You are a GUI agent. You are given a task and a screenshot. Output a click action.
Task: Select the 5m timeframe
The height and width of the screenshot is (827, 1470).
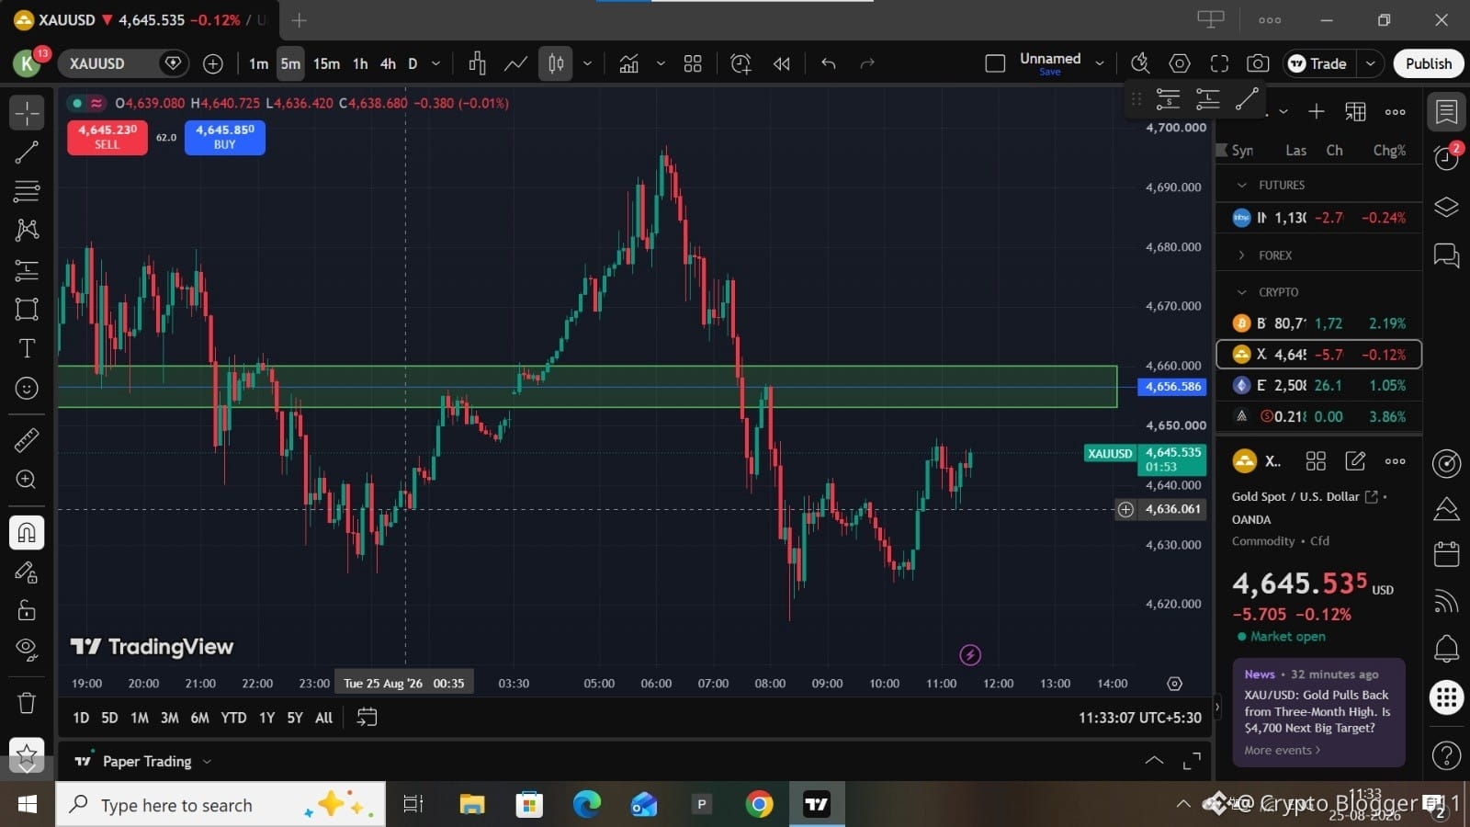290,63
